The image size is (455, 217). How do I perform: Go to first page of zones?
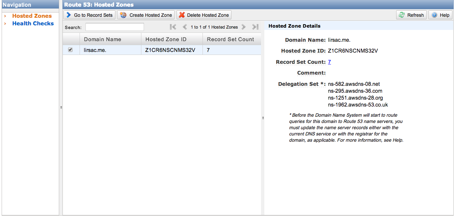pos(173,27)
